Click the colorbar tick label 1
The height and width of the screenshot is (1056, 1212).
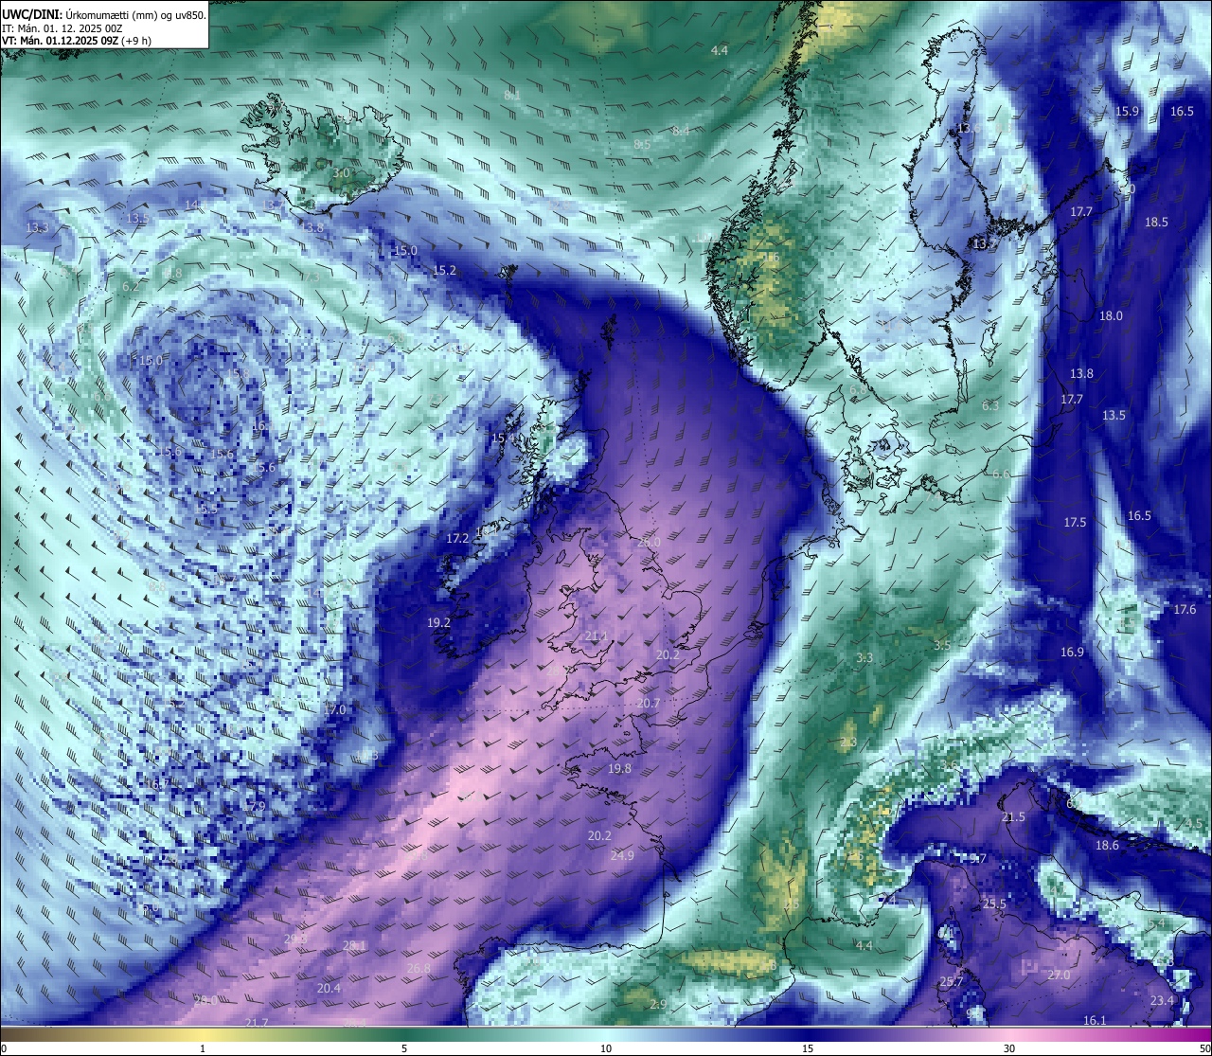[203, 1048]
